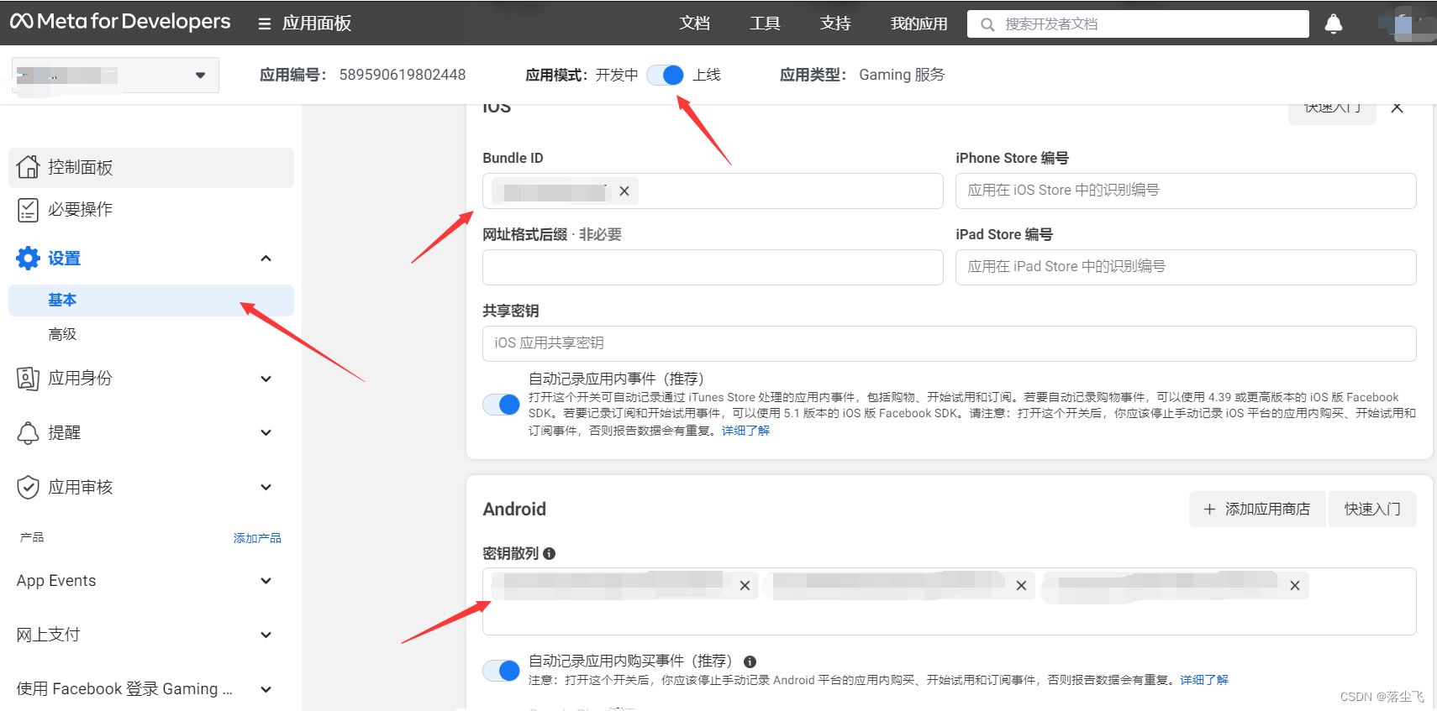Expand the 应用审核 section
Screen dimensions: 1437x711
coord(266,487)
